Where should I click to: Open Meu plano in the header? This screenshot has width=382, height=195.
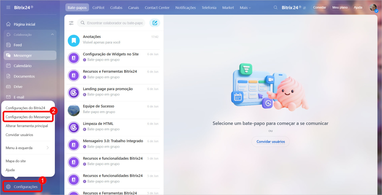tap(340, 7)
